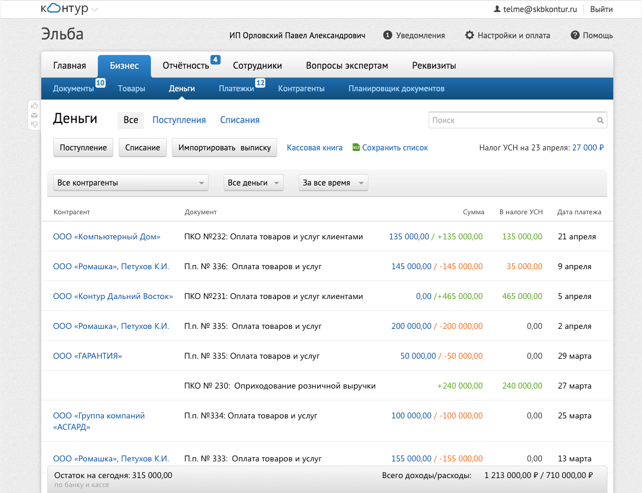Click the Сумма column header
642x493 pixels.
pyautogui.click(x=473, y=212)
